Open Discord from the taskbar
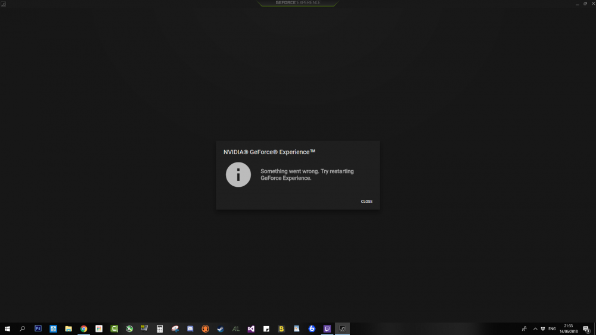Image resolution: width=596 pixels, height=335 pixels. coord(190,328)
